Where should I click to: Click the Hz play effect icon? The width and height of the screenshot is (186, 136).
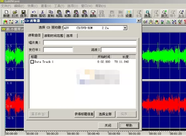[x=162, y=22]
